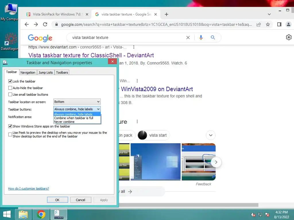Open options menu next to the Win... result
This screenshot has height=220, width=294.
137,81
